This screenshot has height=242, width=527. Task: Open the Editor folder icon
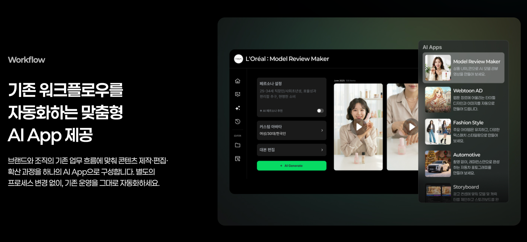[237, 145]
